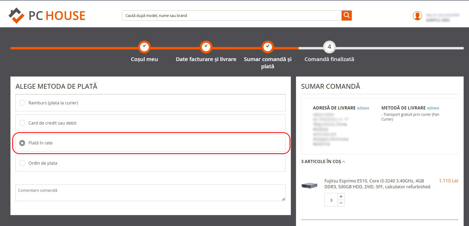This screenshot has height=226, width=469.
Task: Edit the delivery method via editare link
Action: coord(433,108)
